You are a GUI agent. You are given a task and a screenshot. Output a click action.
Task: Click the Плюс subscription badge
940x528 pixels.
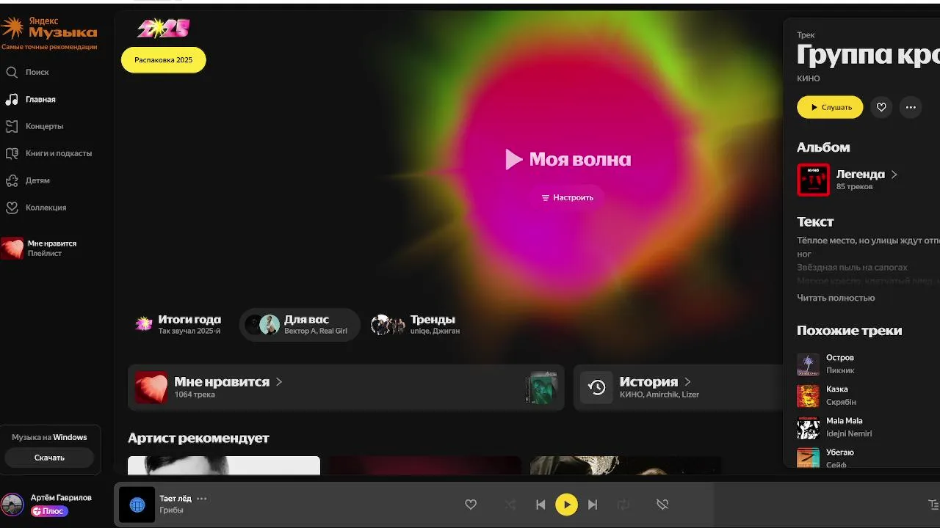(x=49, y=511)
